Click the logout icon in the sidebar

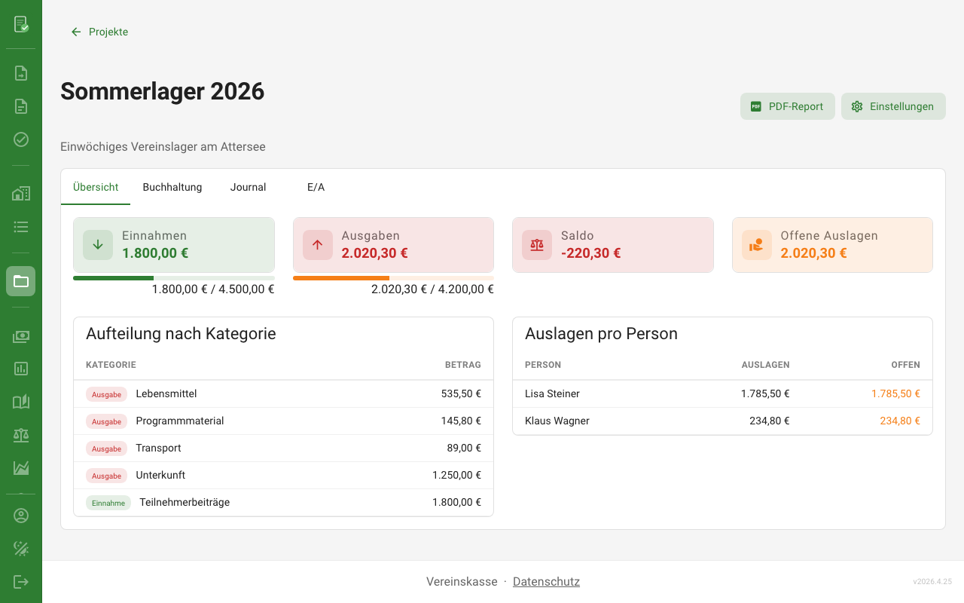(21, 582)
